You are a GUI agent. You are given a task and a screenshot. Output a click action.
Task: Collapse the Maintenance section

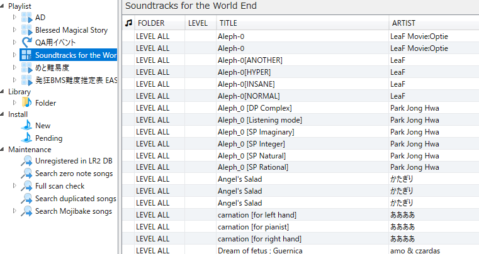[x=2, y=150]
